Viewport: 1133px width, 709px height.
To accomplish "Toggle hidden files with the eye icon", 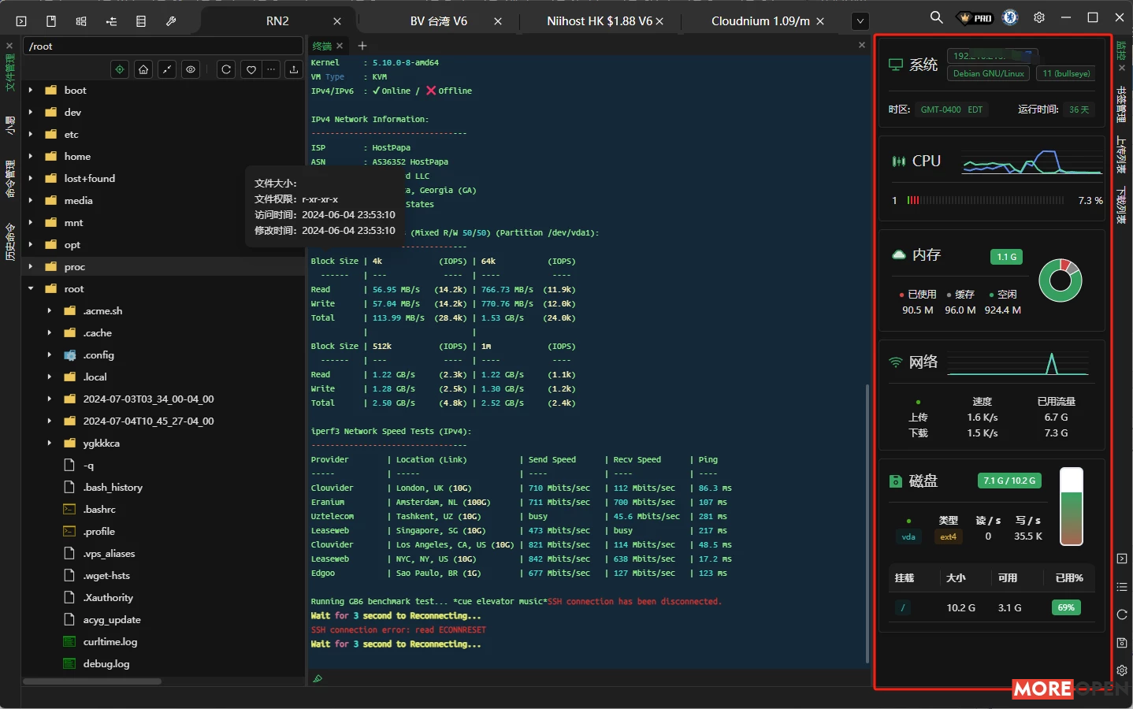I will 190,69.
